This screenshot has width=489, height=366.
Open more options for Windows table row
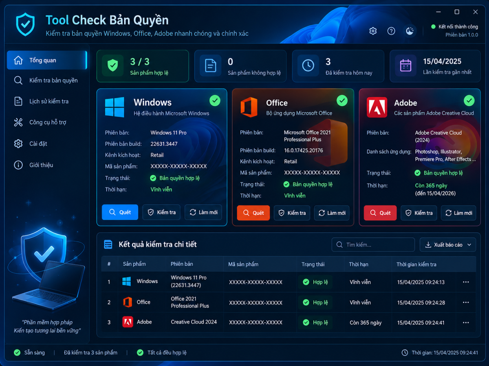click(466, 282)
